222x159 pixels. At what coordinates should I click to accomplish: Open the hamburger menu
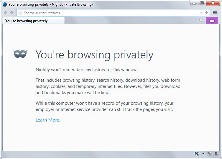pyautogui.click(x=215, y=13)
